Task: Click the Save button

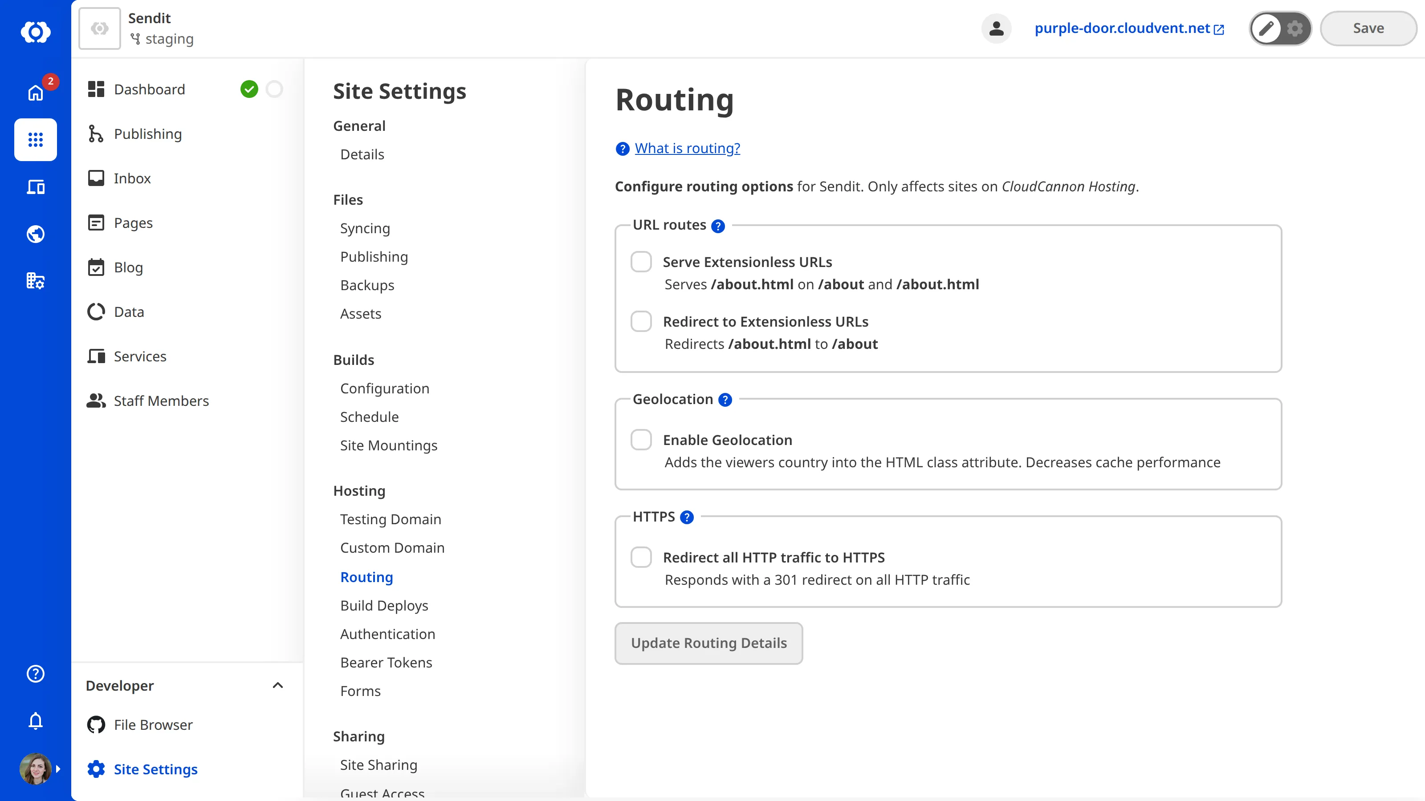Action: [1368, 28]
